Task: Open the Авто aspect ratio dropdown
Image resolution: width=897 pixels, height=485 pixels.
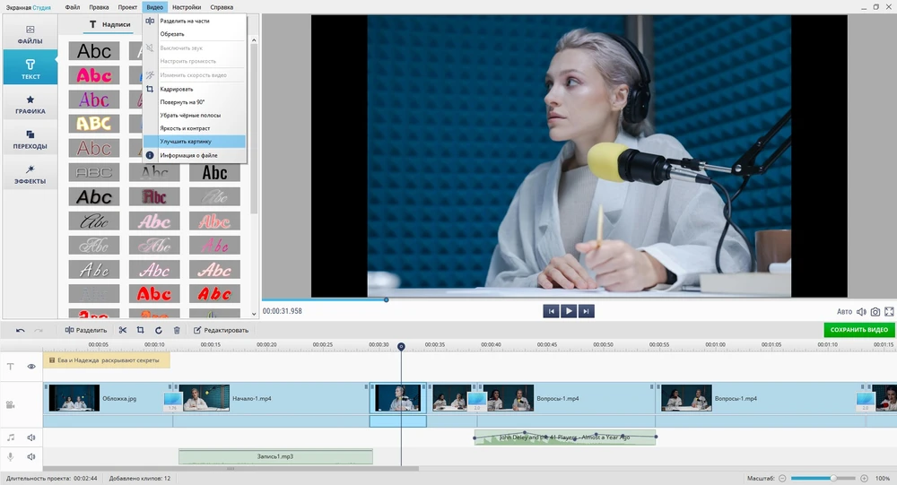Action: point(844,312)
